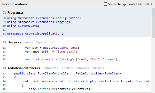Jump to the var anotherStr line
Image resolution: width=155 pixels, height=93 pixels.
(x=51, y=52)
